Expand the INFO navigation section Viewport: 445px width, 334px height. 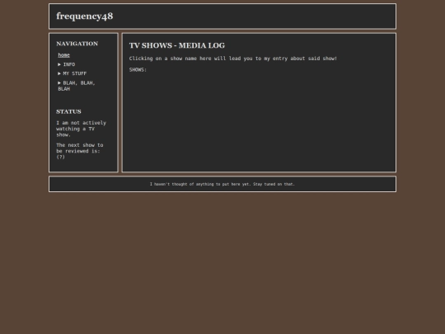pos(67,64)
